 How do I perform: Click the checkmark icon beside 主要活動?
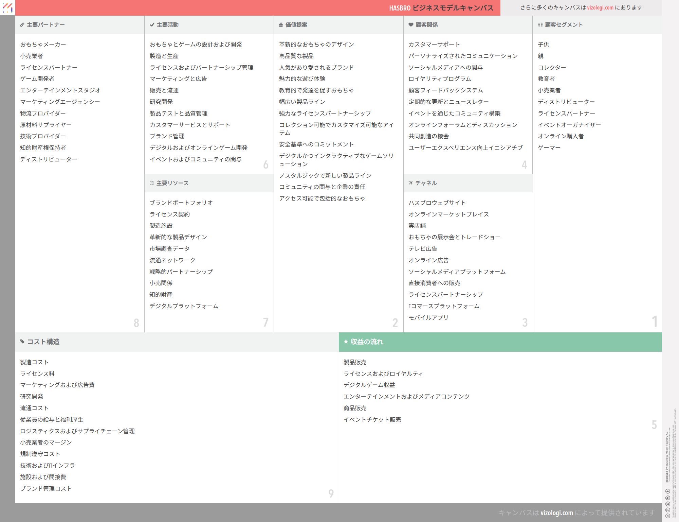coord(152,25)
